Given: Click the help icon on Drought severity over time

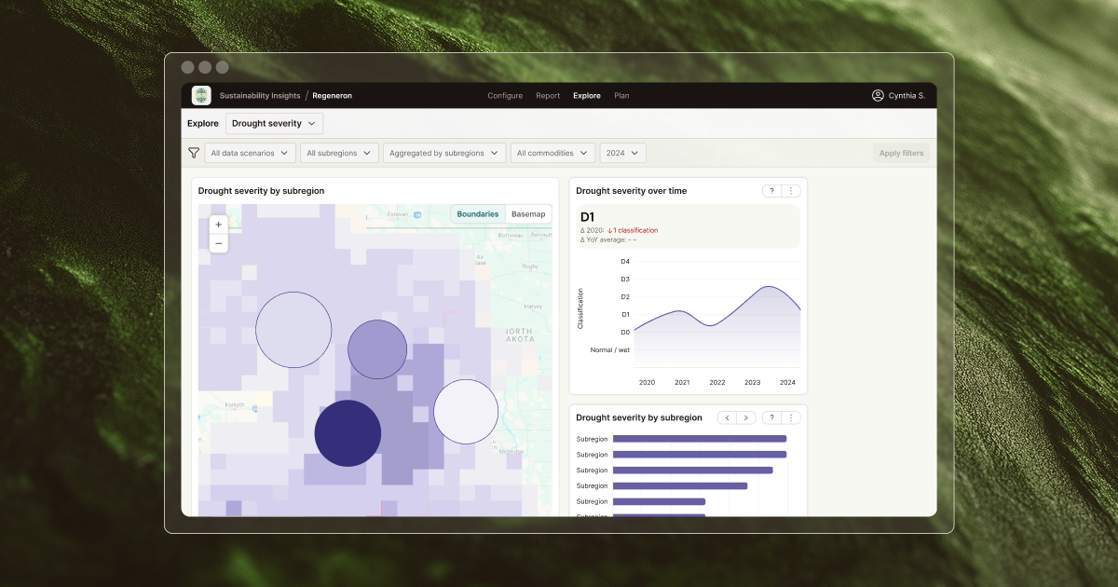Looking at the screenshot, I should click(x=770, y=190).
